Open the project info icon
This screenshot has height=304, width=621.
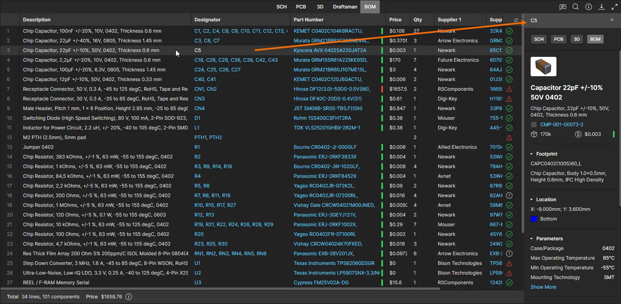pos(588,7)
